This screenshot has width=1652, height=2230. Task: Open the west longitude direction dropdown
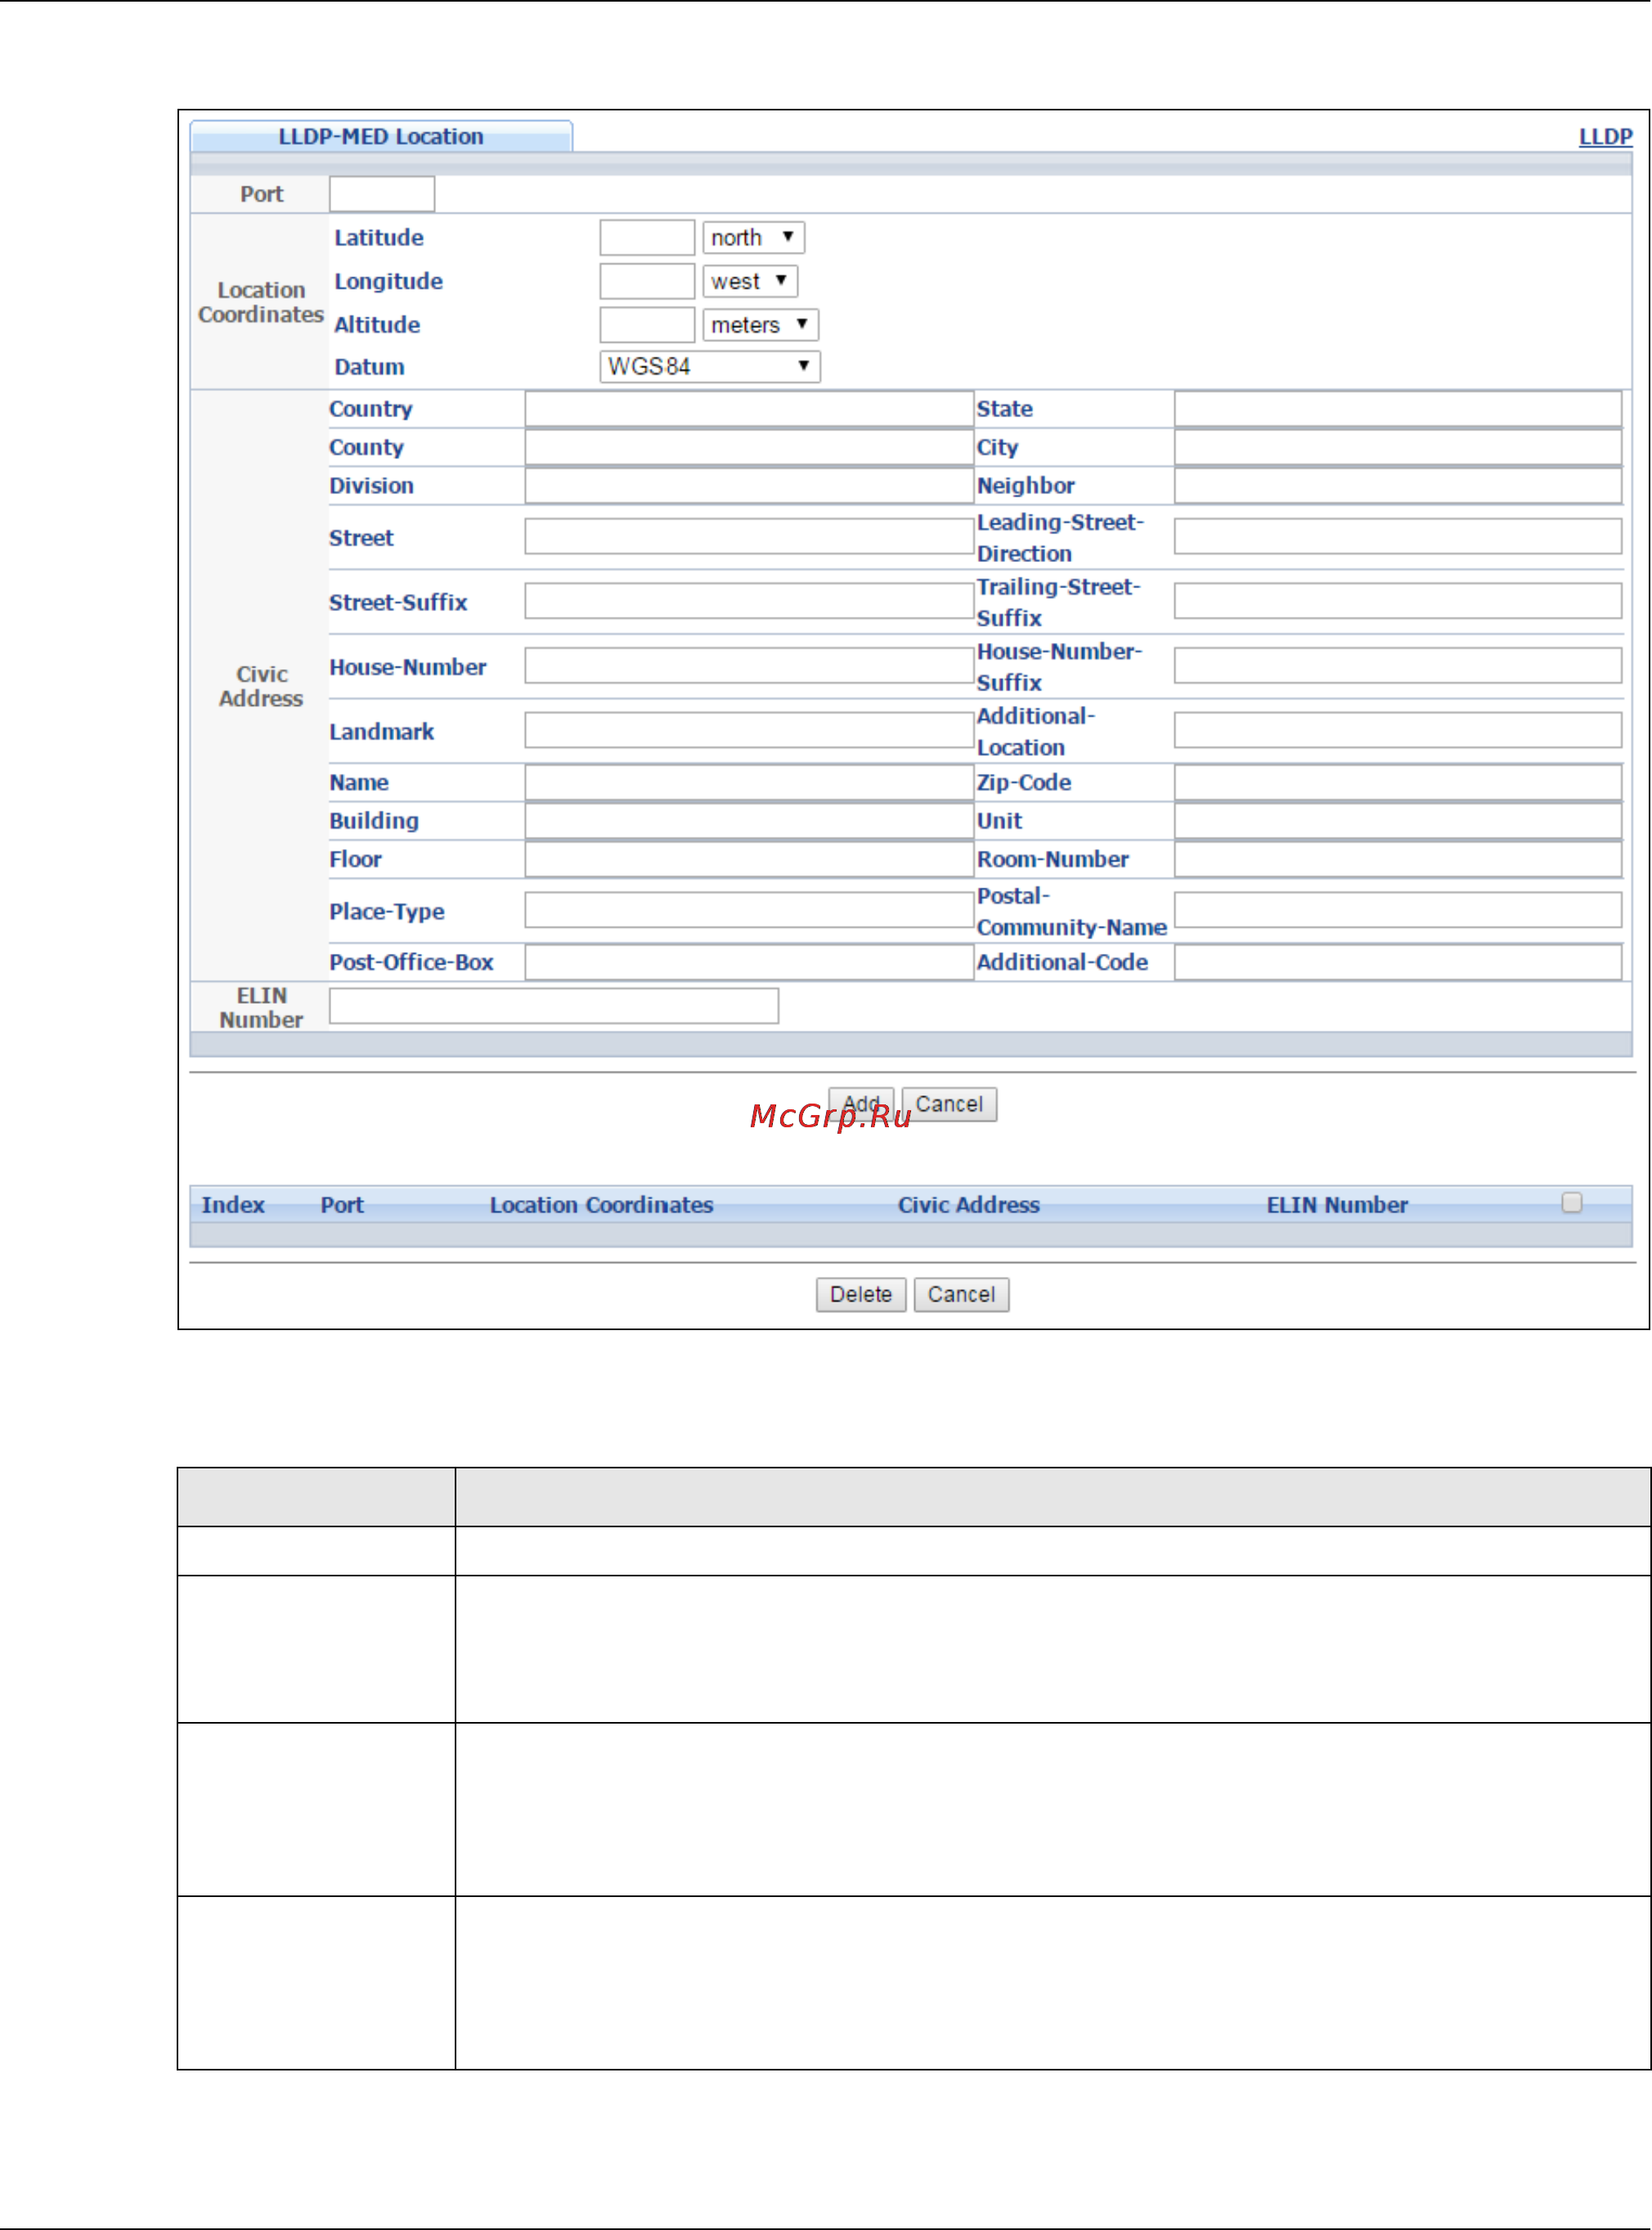click(750, 282)
